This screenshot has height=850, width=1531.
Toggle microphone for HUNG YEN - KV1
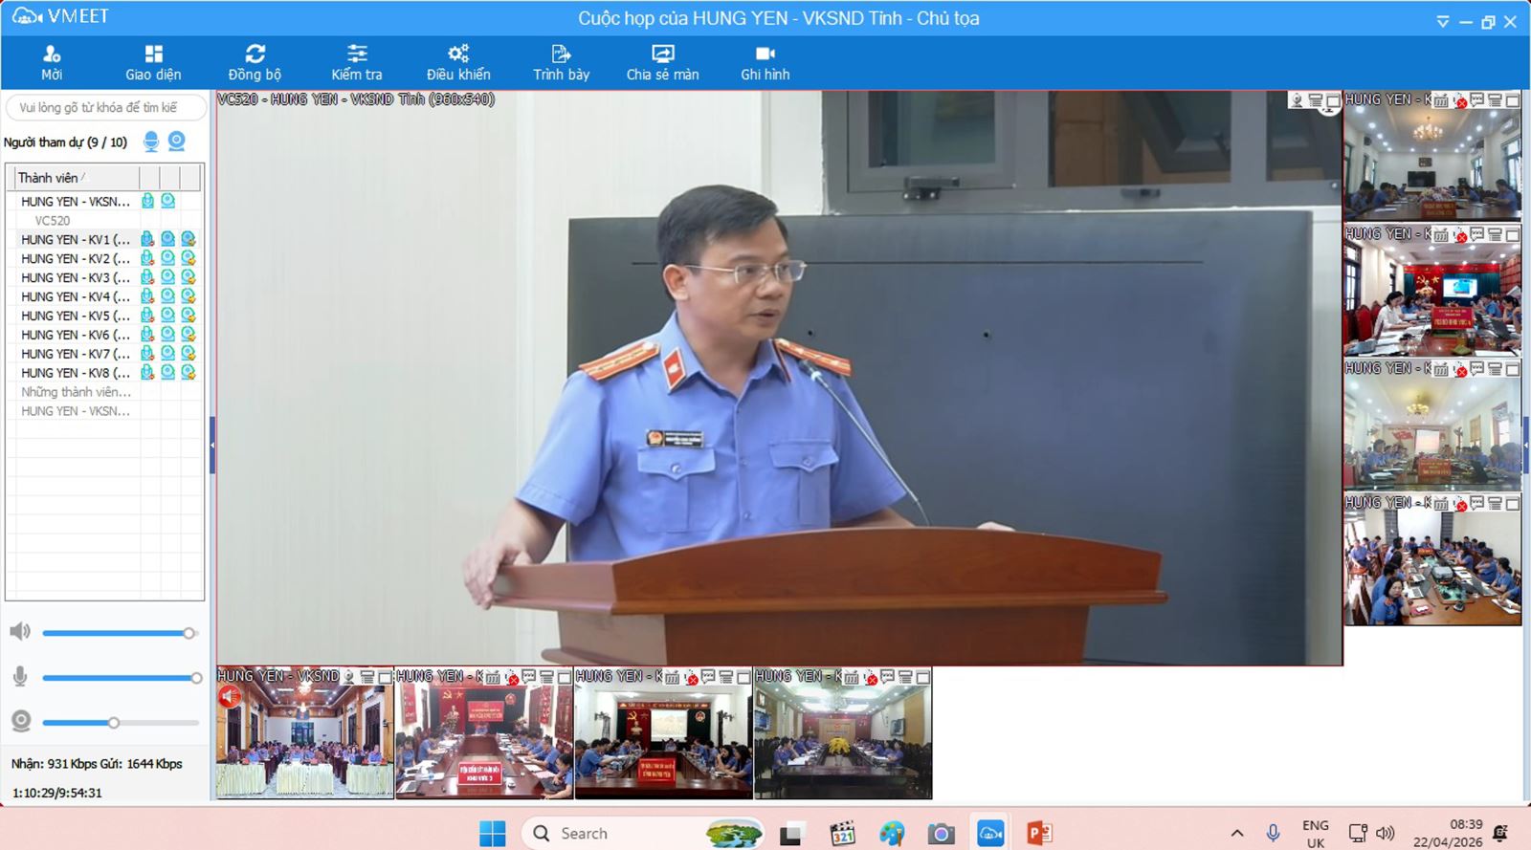pos(147,239)
